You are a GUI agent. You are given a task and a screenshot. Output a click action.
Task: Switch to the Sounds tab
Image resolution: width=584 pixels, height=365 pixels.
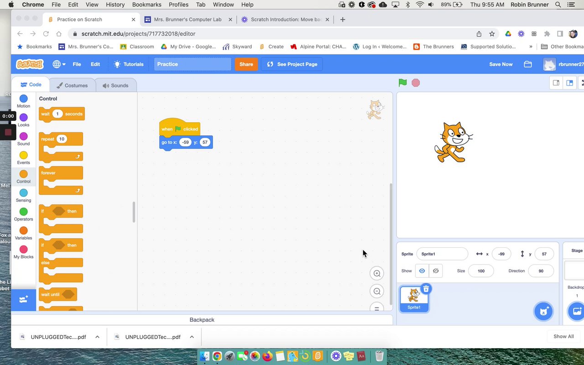click(115, 85)
